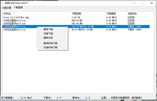Select the 下载管理 tab

[18, 8]
